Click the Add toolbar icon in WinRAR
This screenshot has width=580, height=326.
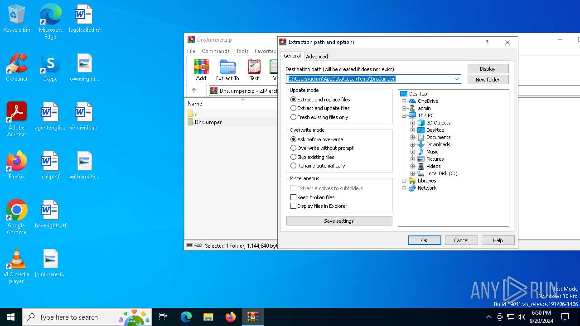click(201, 70)
